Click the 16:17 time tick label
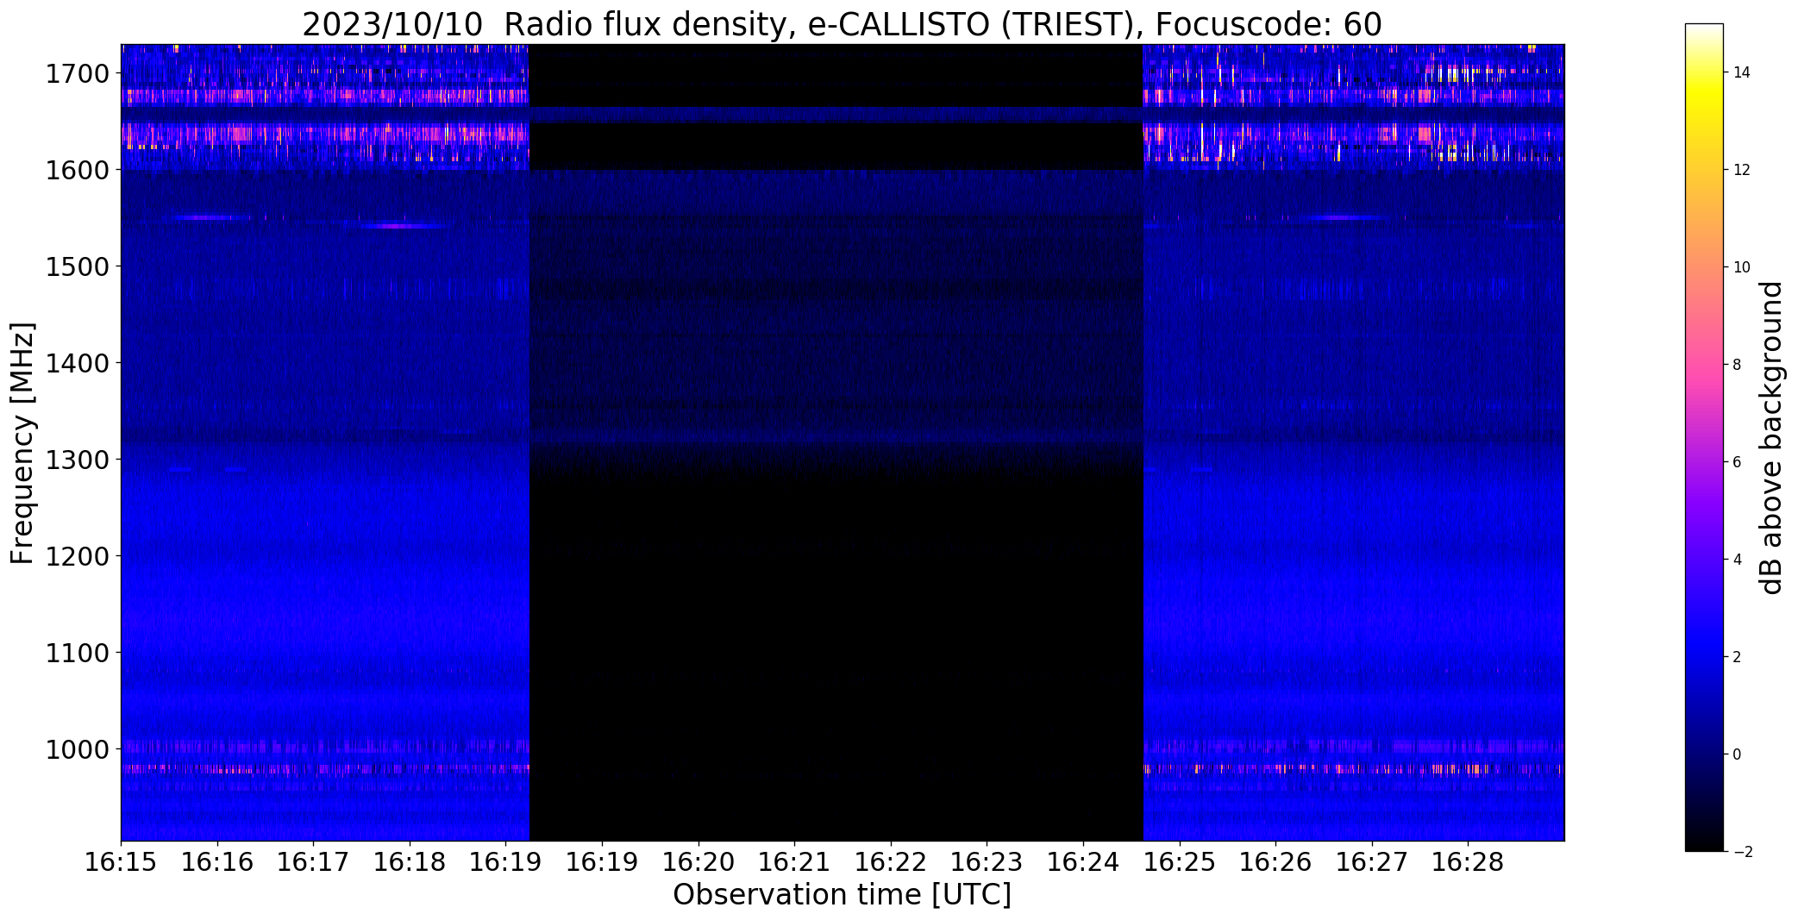Viewport: 1798px width, 920px height. tap(314, 862)
